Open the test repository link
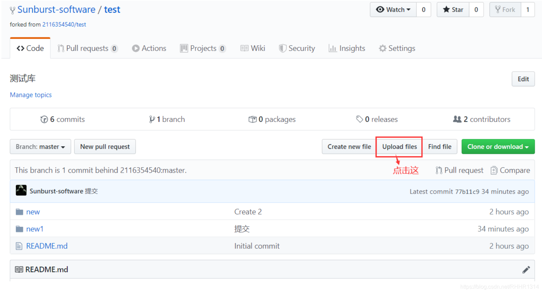 [112, 10]
